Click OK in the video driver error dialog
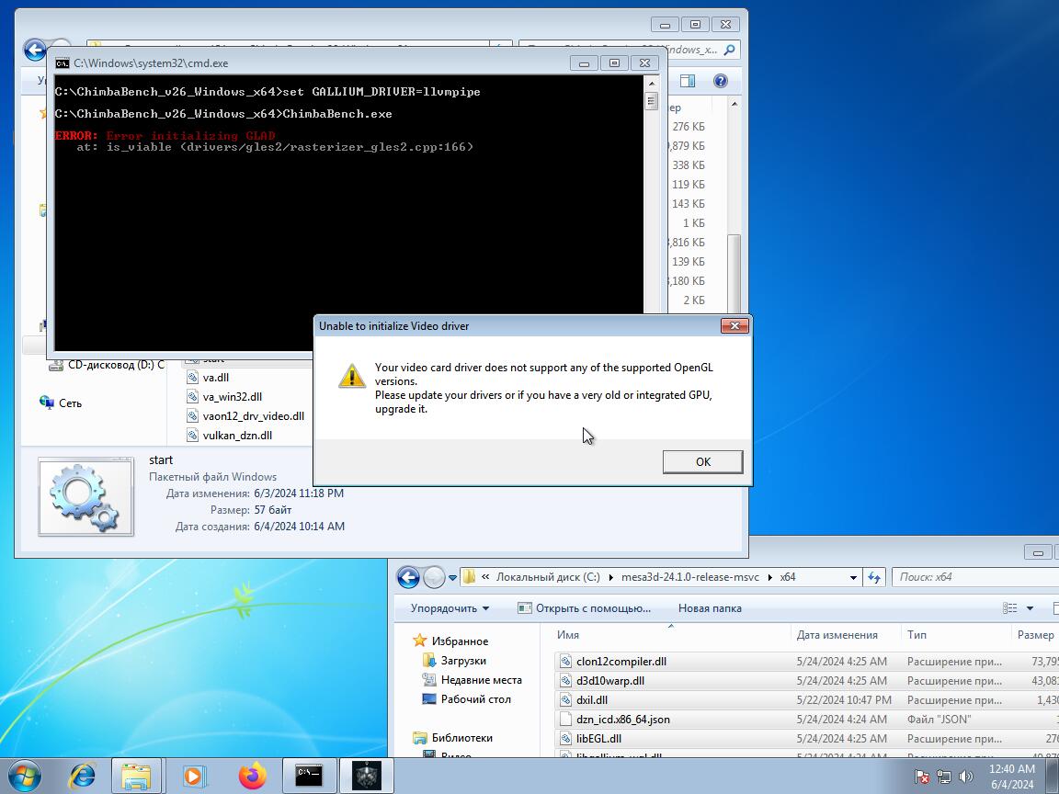 [702, 462]
